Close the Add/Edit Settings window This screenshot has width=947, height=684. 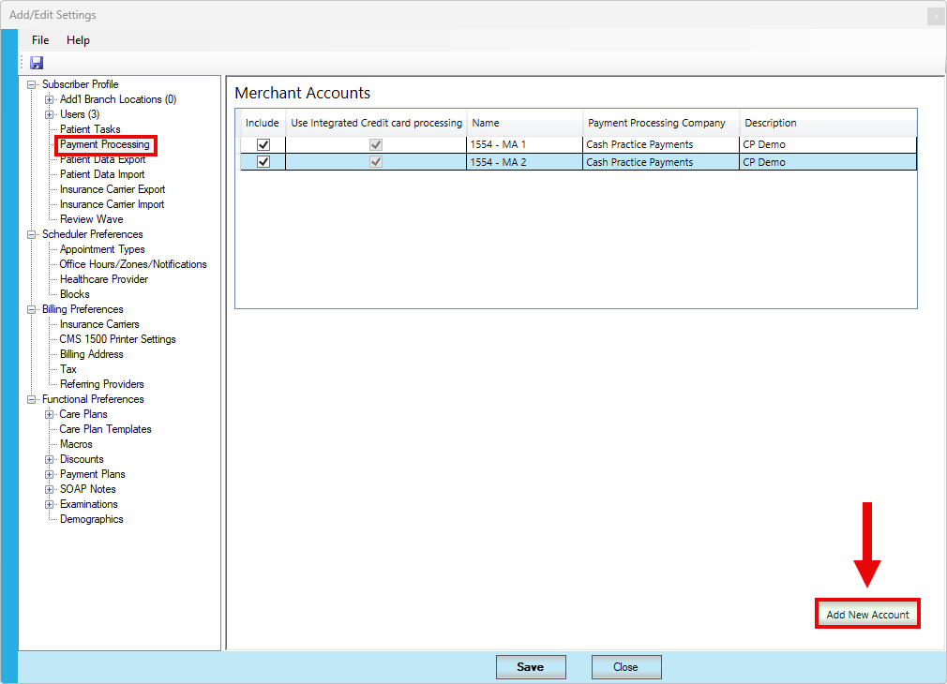tap(936, 16)
